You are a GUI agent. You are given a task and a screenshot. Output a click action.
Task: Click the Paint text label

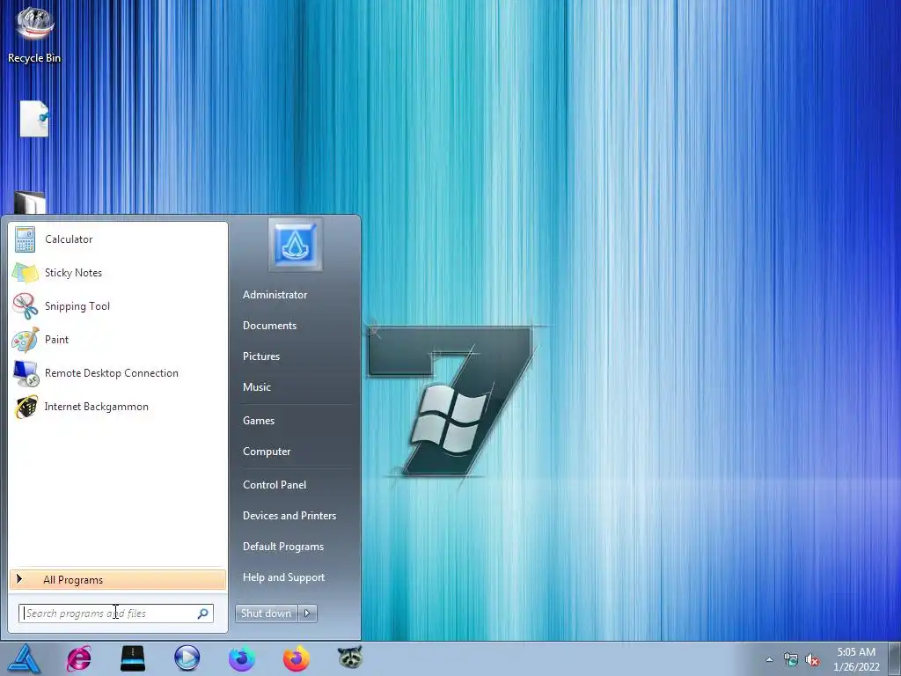click(x=56, y=340)
